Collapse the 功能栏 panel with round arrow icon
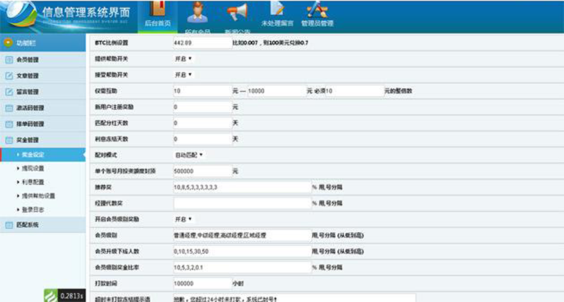 coord(8,43)
